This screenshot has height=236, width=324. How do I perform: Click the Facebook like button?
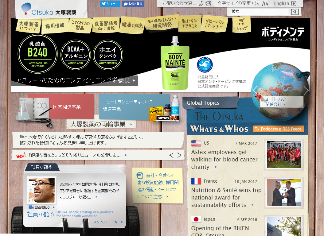click(133, 3)
